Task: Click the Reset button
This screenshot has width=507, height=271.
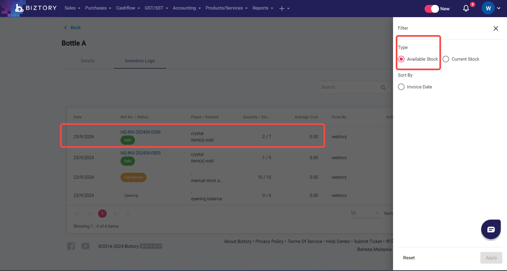Action: [409, 258]
